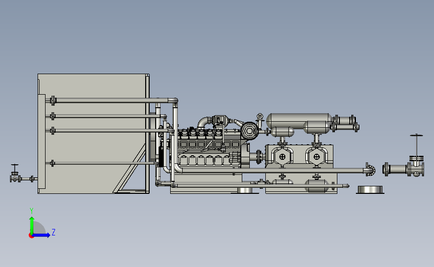This screenshot has height=267, width=434.
Task: Select the small gate valve left of the tank
Action: [15, 174]
